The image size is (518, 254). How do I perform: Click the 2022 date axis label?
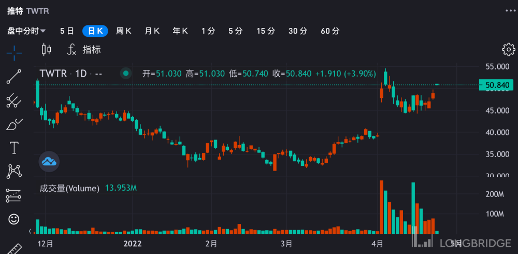pyautogui.click(x=133, y=244)
